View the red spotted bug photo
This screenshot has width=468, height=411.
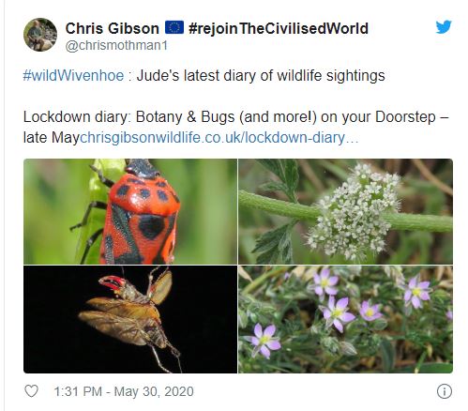tap(130, 211)
